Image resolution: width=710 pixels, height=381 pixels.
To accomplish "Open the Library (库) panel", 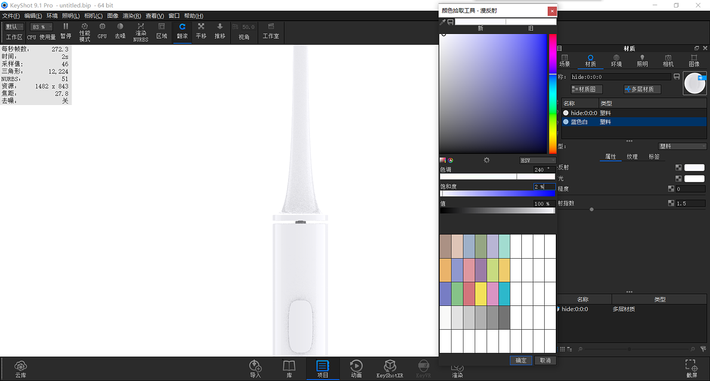I will point(289,369).
